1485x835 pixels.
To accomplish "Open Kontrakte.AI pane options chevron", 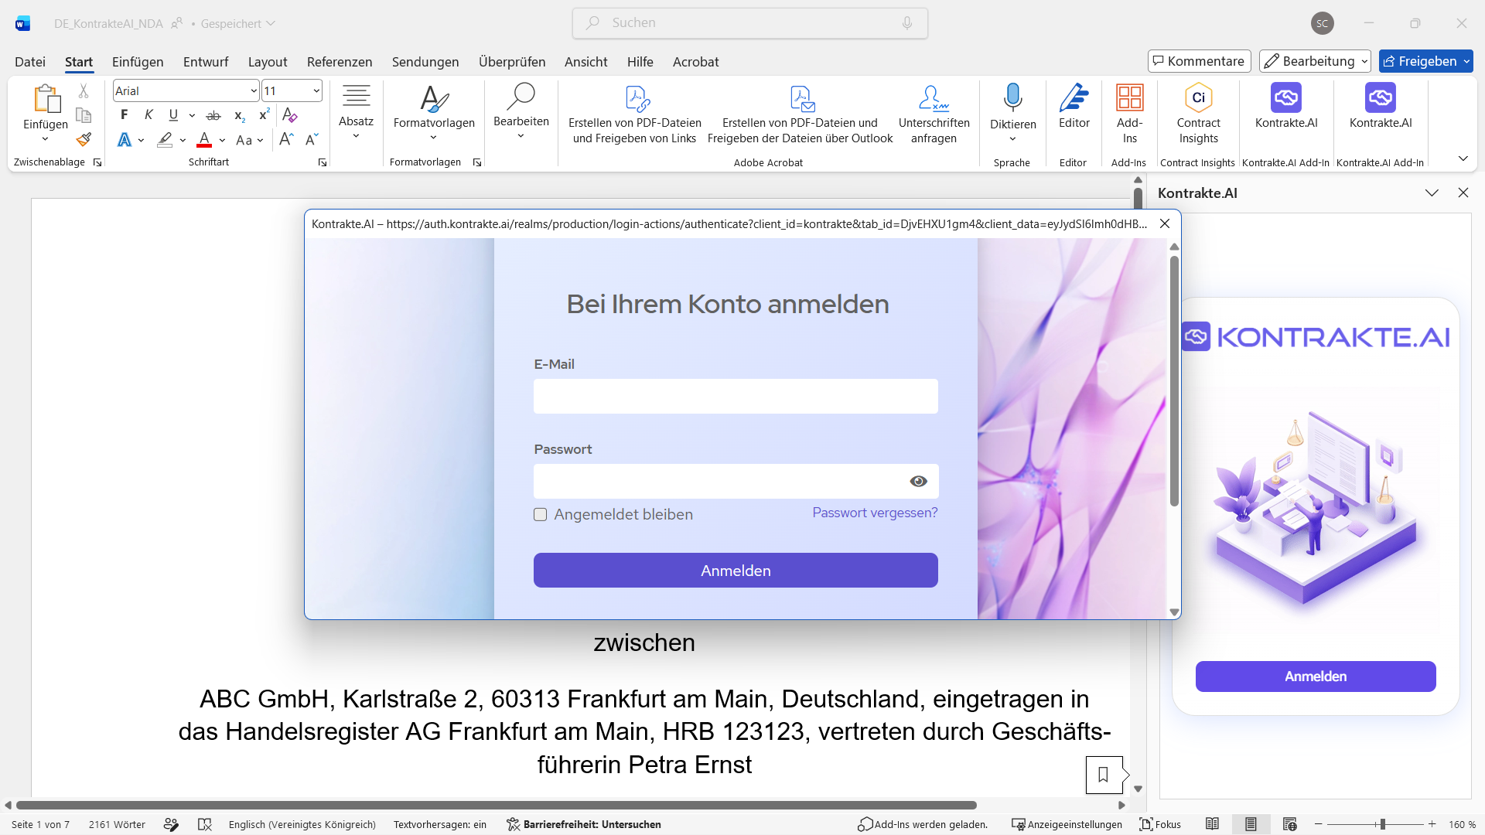I will tap(1432, 193).
